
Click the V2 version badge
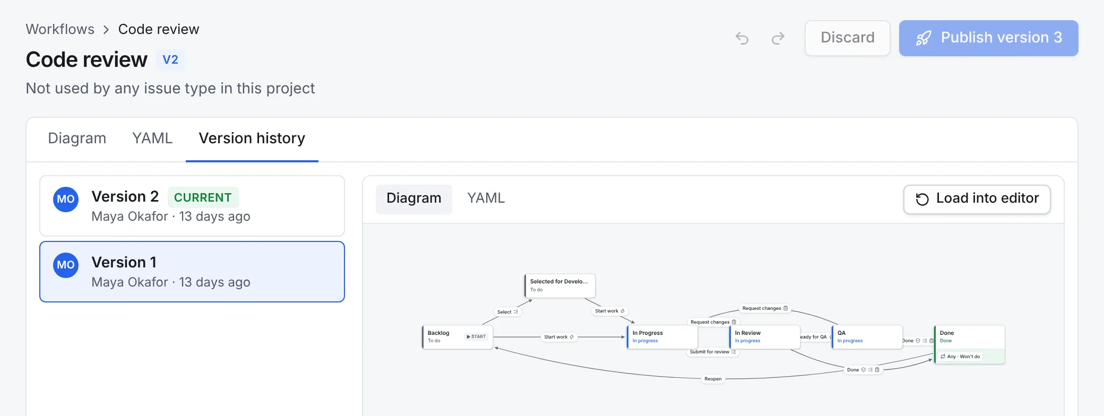pyautogui.click(x=170, y=59)
